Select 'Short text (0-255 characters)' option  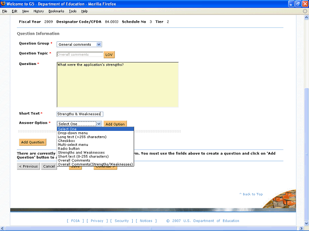(96, 156)
